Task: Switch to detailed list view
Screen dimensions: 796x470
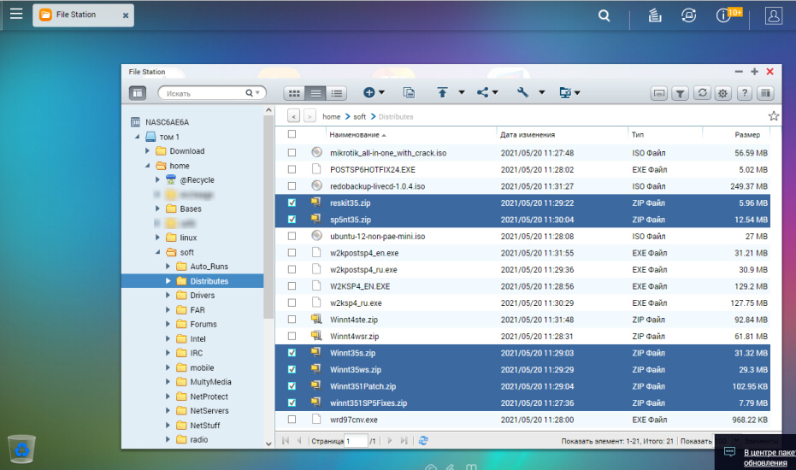Action: point(336,93)
